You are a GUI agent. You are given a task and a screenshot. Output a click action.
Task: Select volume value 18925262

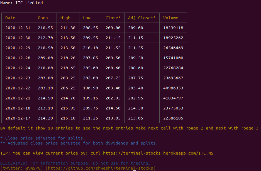point(173,38)
